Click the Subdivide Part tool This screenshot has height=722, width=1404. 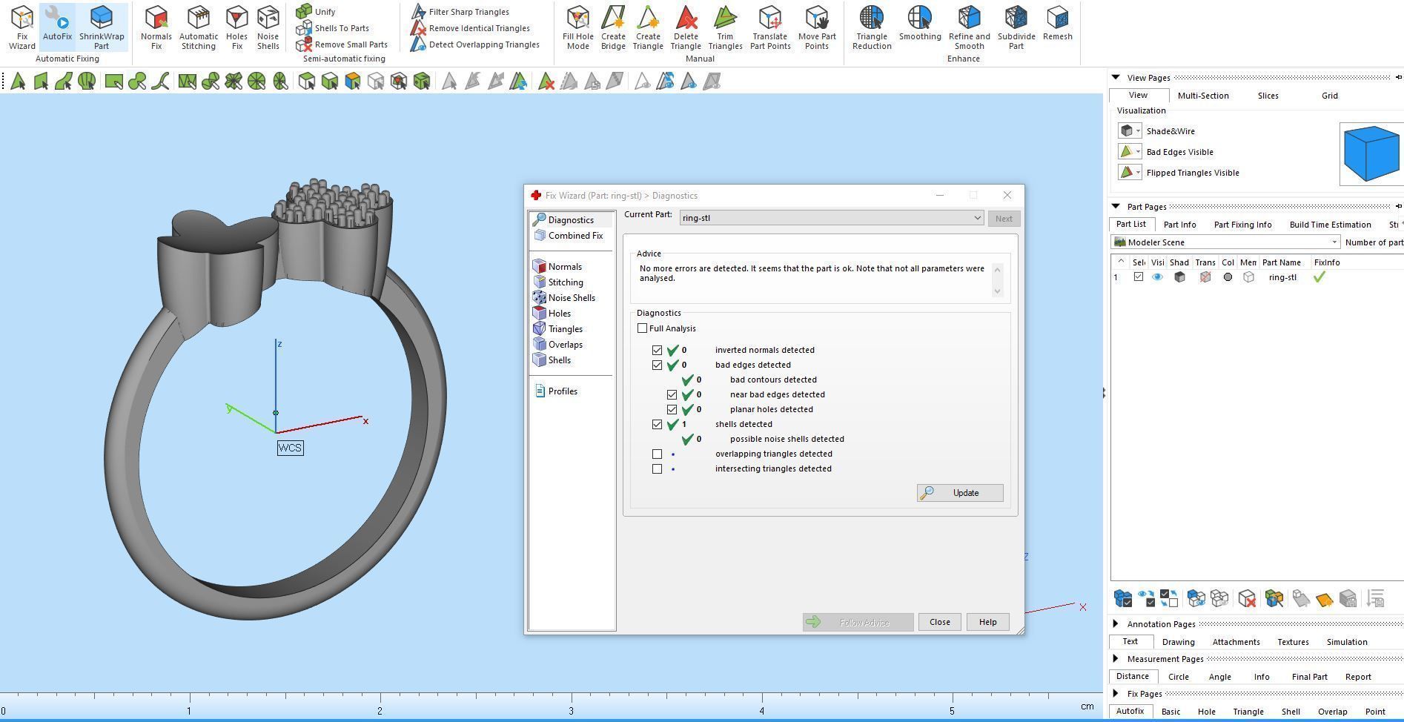pos(1016,27)
